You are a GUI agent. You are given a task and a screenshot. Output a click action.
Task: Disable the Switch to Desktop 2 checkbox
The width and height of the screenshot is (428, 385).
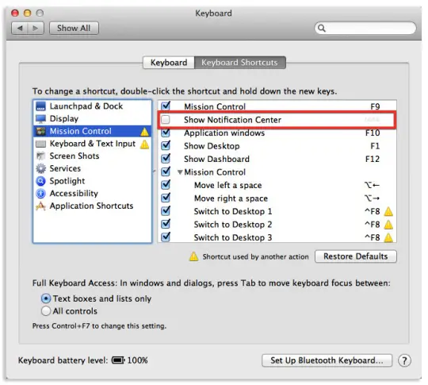tap(166, 224)
